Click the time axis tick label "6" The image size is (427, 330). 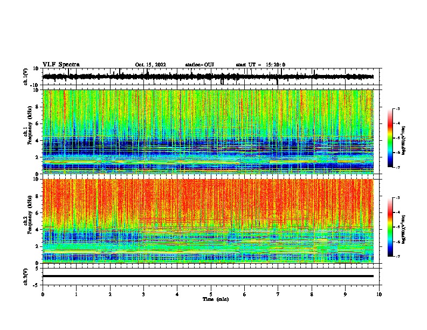pyautogui.click(x=245, y=294)
